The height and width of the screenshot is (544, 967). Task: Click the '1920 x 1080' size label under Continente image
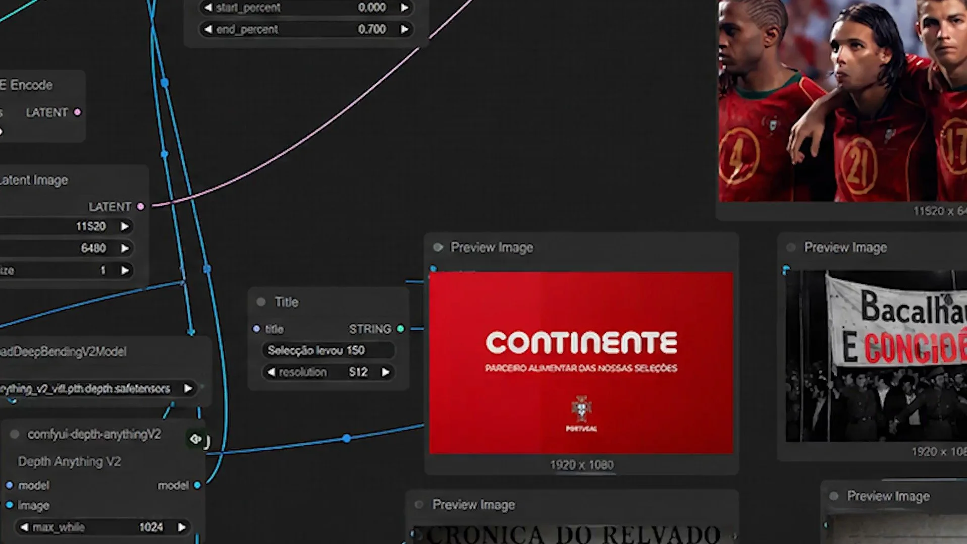[582, 464]
